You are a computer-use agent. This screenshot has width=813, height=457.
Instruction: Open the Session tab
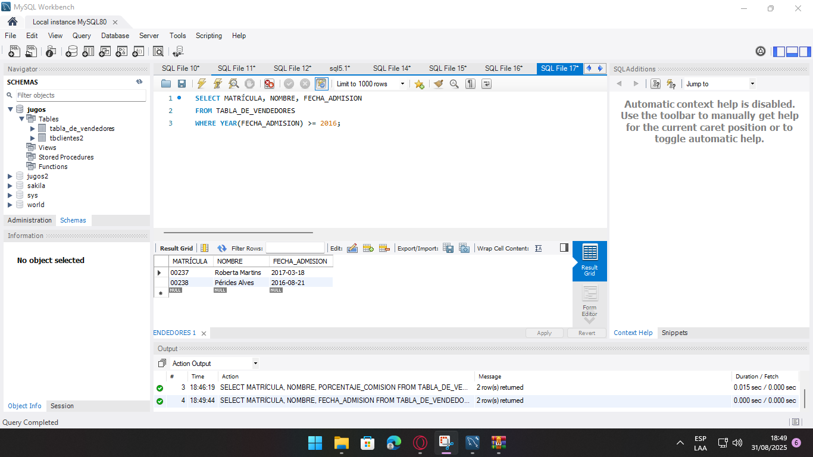pos(62,406)
